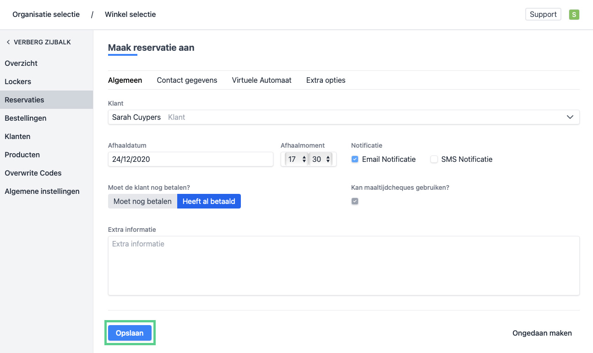This screenshot has width=593, height=353.
Task: Open the Virtuele Automaat tab
Action: click(261, 80)
